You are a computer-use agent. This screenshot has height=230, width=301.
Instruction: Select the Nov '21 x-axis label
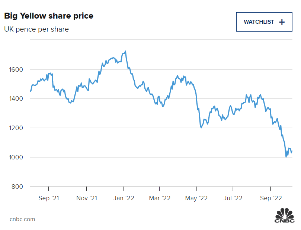click(x=86, y=198)
